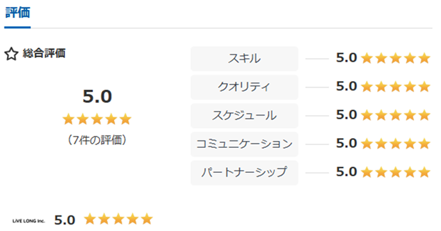This screenshot has height=231, width=441.
Task: Select the クオリティ category label
Action: pos(244,87)
